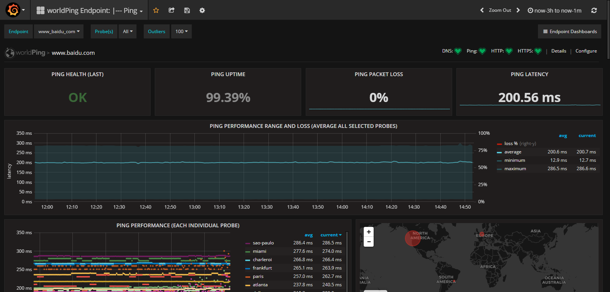Open Ping Packet Loss panel title
The height and width of the screenshot is (292, 610).
click(x=379, y=74)
